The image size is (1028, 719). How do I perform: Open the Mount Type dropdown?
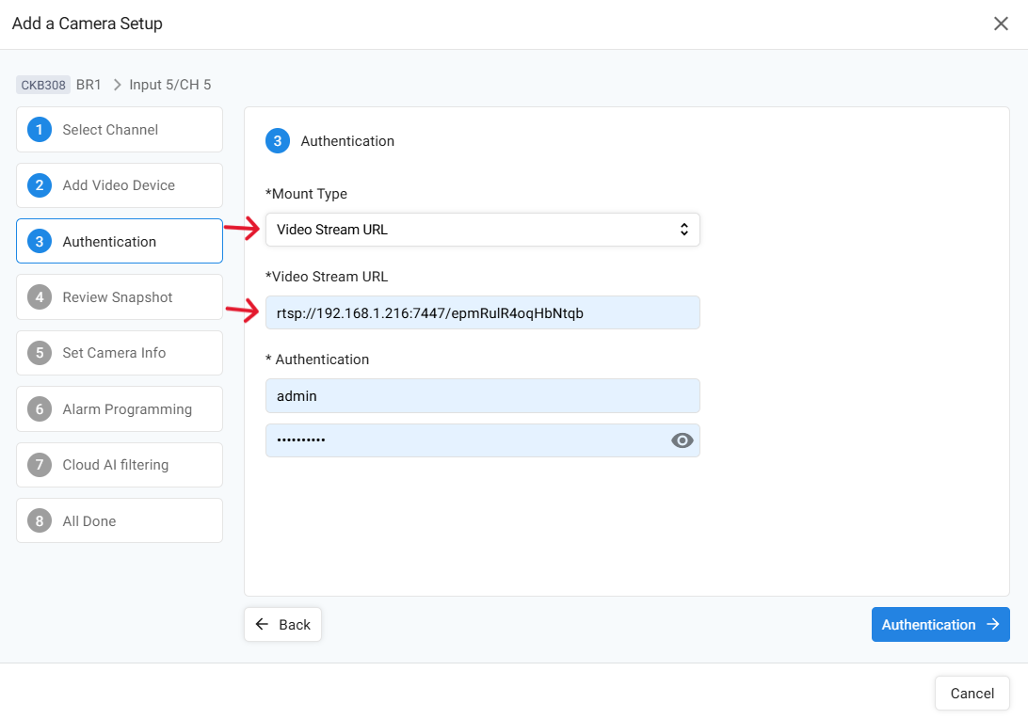(x=482, y=230)
